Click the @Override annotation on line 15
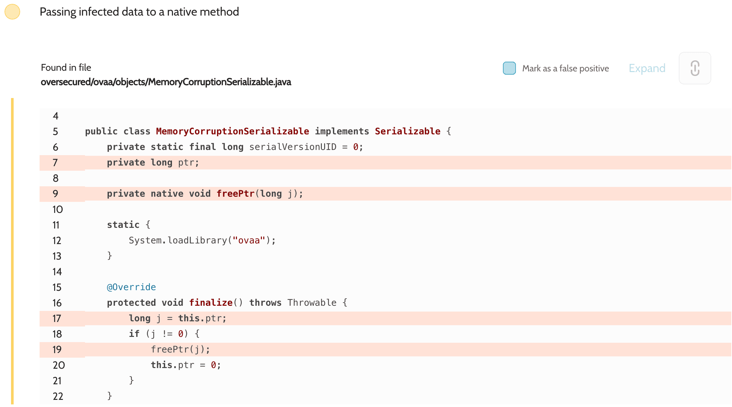The height and width of the screenshot is (407, 732). click(131, 287)
